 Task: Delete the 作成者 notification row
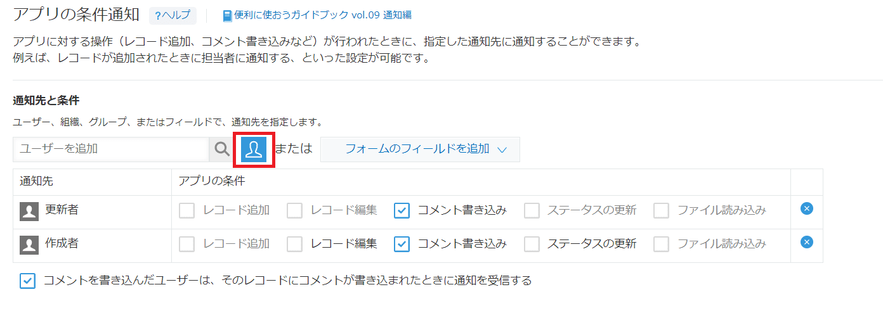pos(806,242)
